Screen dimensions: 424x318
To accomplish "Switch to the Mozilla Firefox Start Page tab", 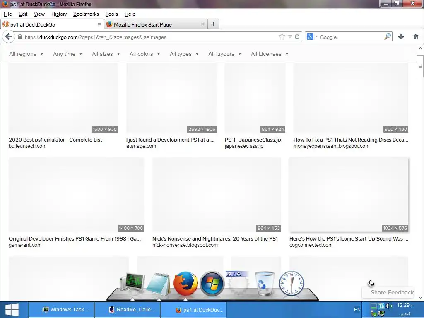I will pos(156,24).
